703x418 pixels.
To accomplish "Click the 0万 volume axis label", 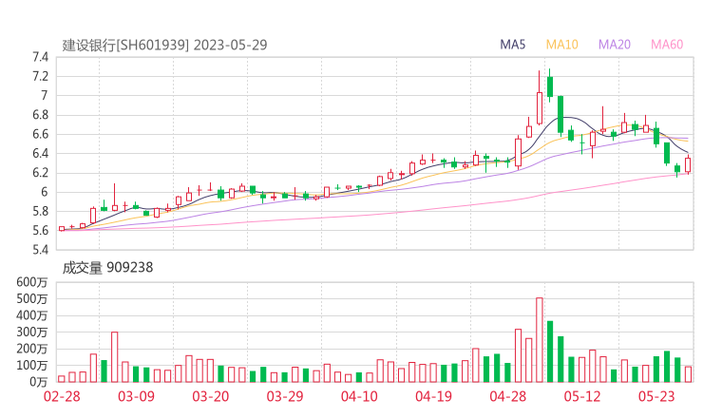I will click(38, 382).
